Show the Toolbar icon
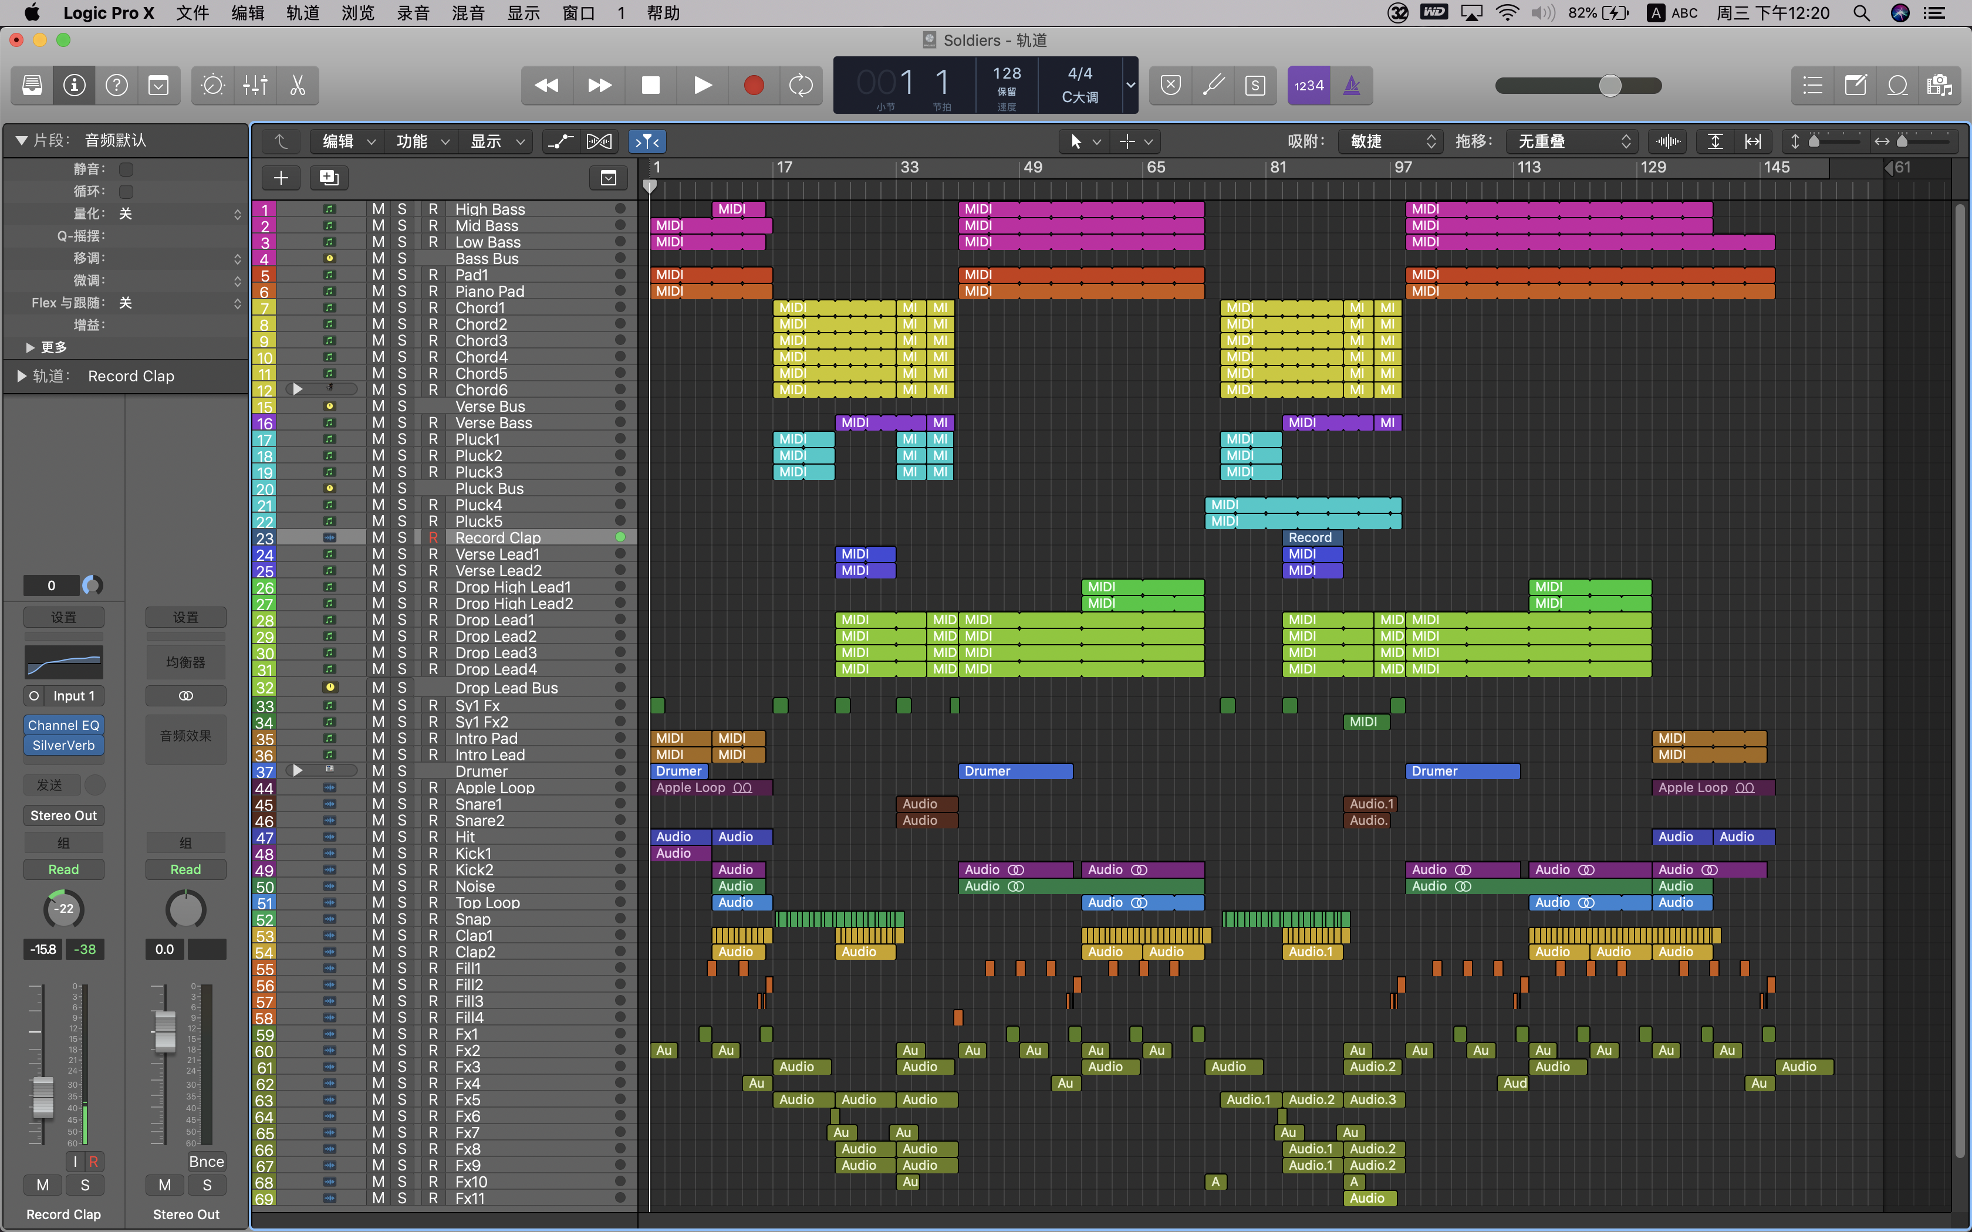Screen dimensions: 1972x1232 pos(158,84)
